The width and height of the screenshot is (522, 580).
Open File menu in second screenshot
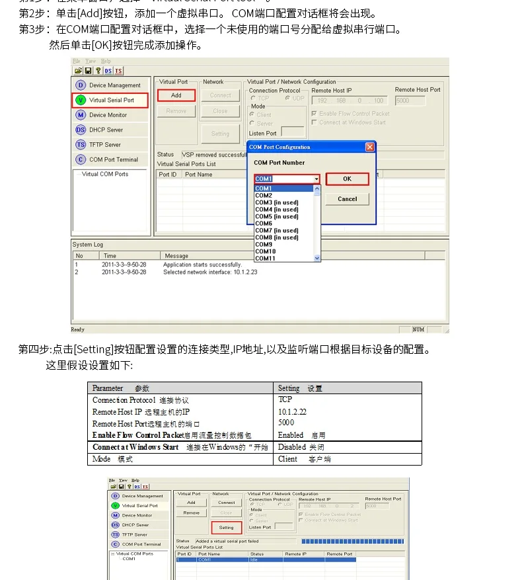(112, 480)
